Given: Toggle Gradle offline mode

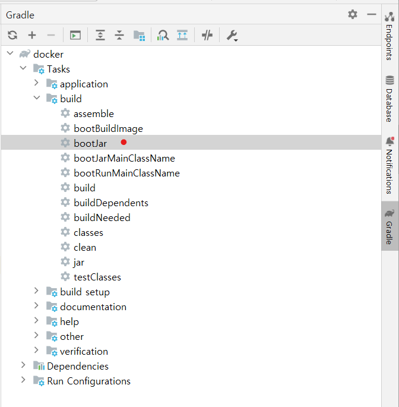Looking at the screenshot, I should [207, 35].
